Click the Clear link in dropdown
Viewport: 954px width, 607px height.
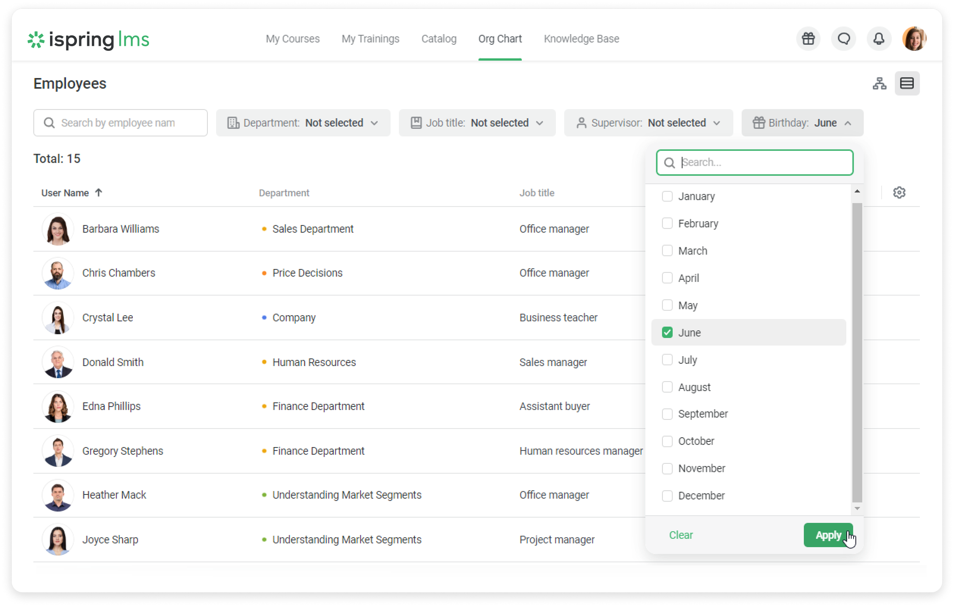coord(681,535)
